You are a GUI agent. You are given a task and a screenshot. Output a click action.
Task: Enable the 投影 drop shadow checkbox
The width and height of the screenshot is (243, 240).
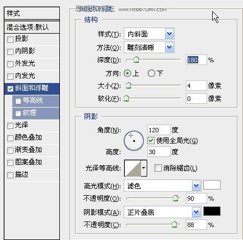tap(10, 39)
